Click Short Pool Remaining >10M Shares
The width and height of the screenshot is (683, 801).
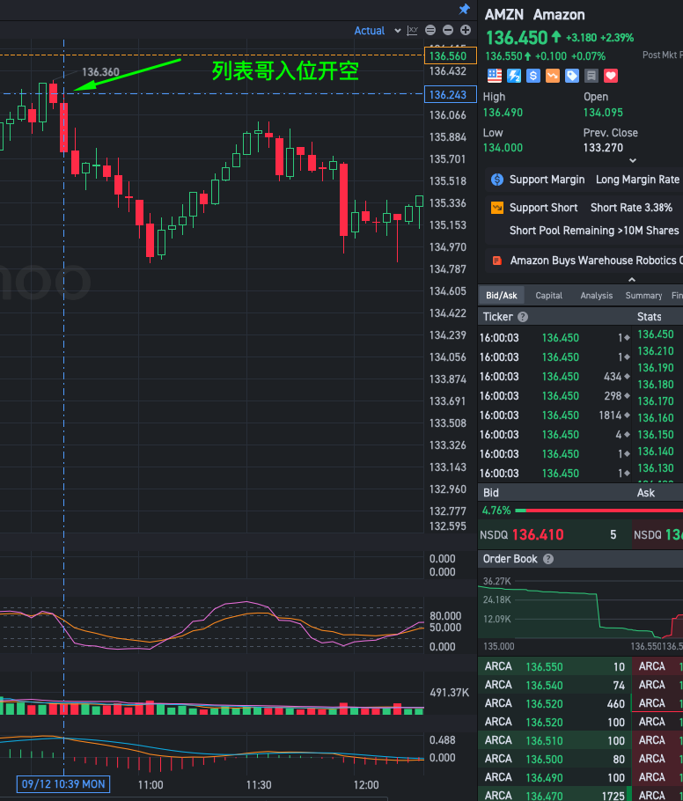[594, 231]
